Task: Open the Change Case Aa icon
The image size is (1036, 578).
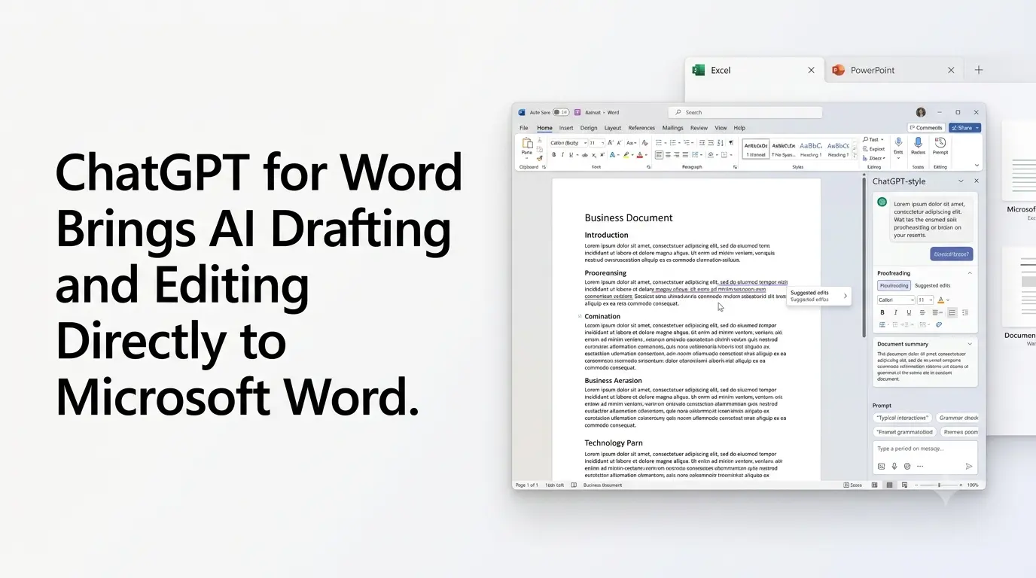Action: (x=631, y=142)
